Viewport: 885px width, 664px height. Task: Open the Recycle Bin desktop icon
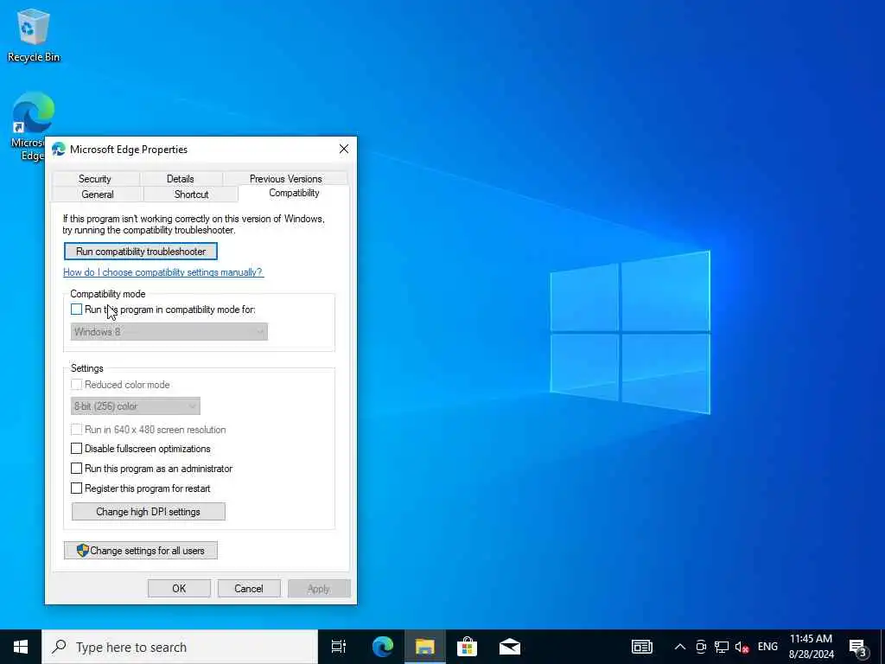click(34, 35)
